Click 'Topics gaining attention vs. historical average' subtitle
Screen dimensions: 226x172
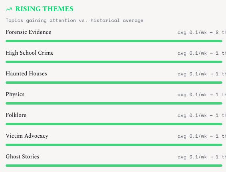[75, 20]
